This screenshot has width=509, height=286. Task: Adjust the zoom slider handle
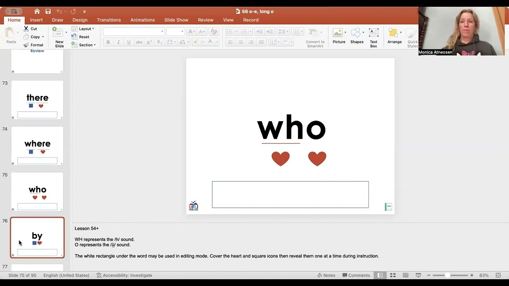(x=447, y=275)
